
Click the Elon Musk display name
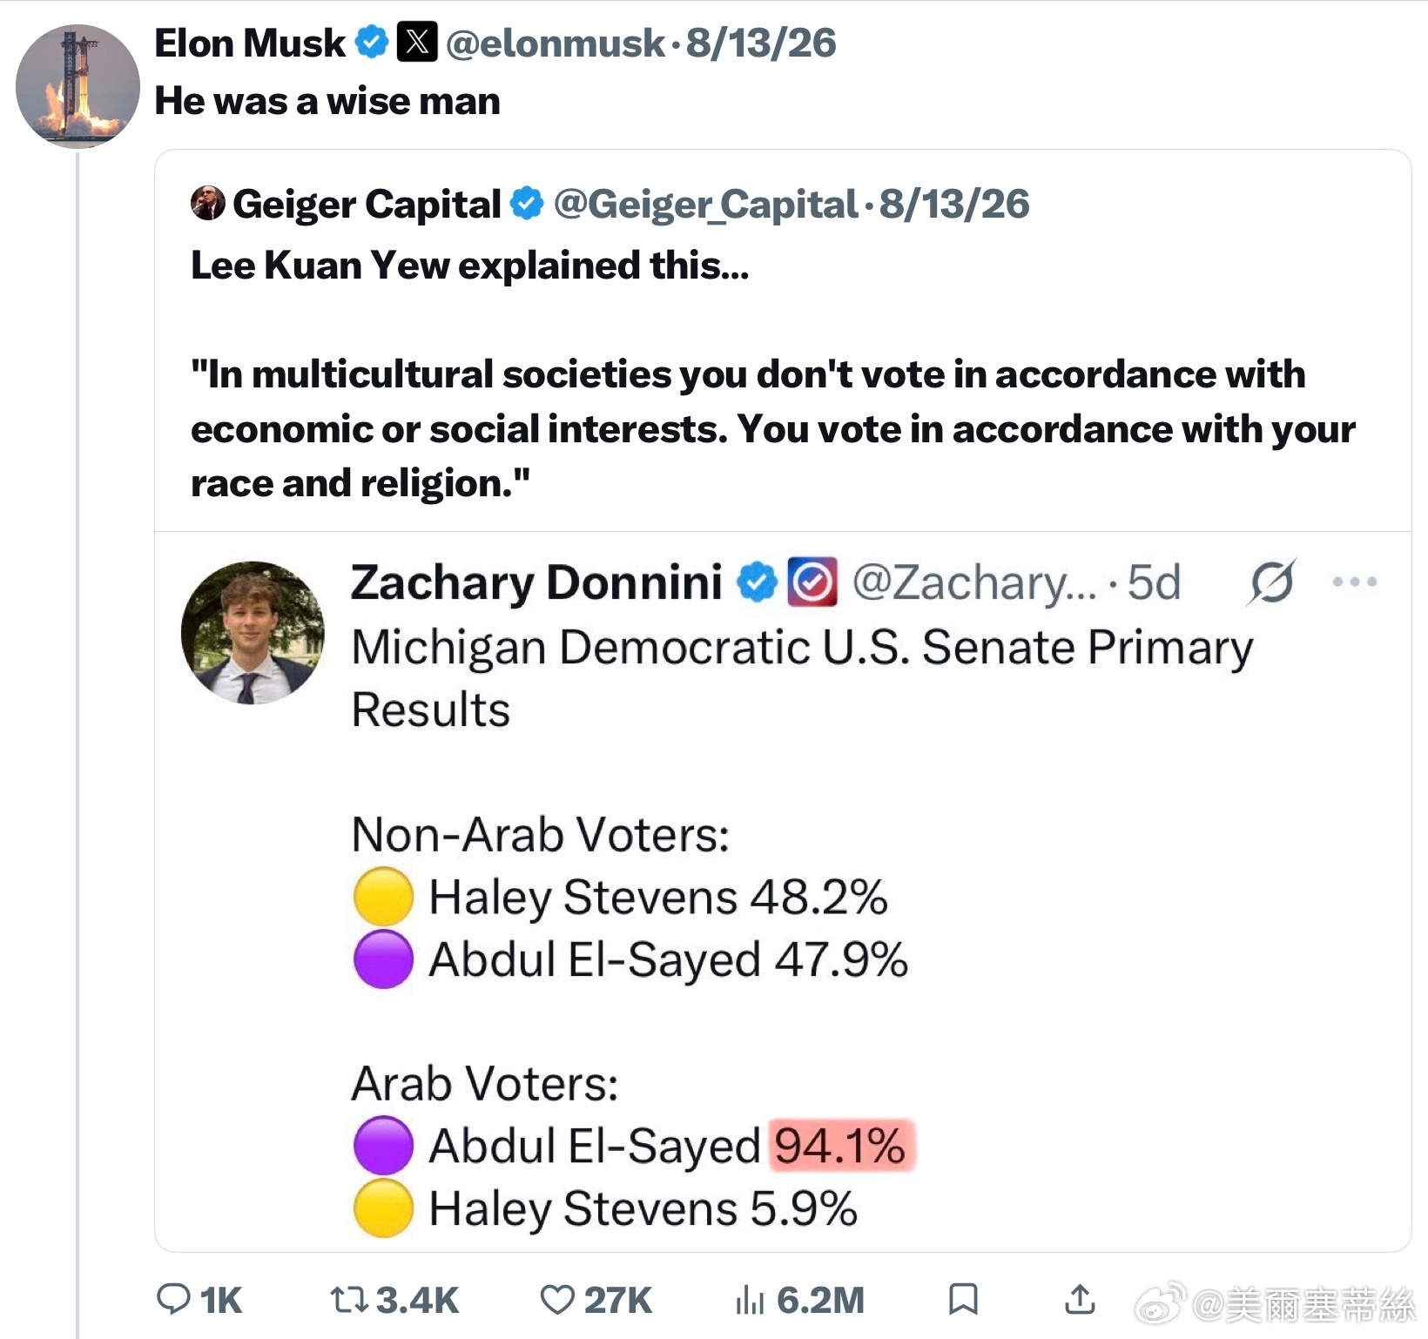point(250,43)
